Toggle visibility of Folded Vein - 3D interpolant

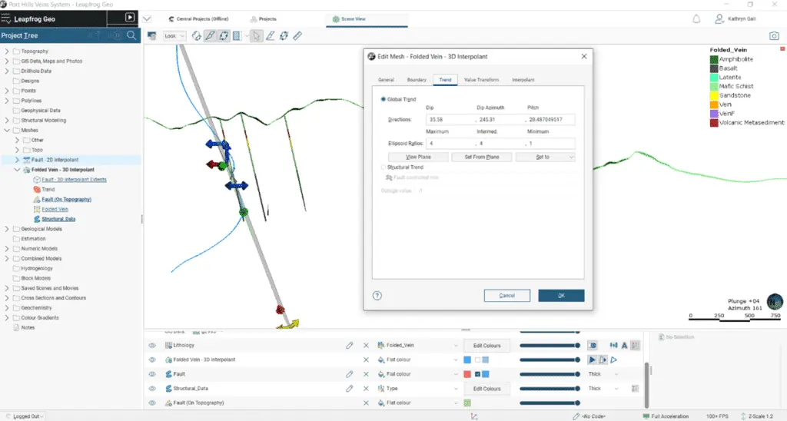coord(152,360)
